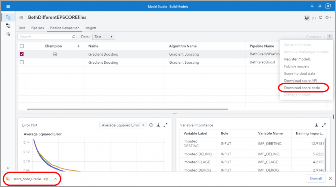Switch to the Data tab
336x187 pixels.
tap(22, 28)
